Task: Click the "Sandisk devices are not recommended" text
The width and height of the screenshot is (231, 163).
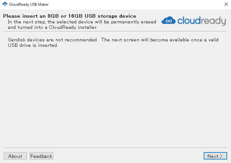Action: (53, 40)
